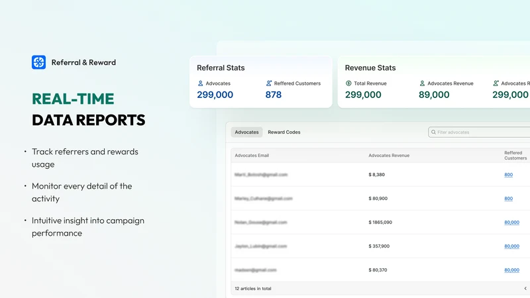The height and width of the screenshot is (298, 530).
Task: Select the $ 80,900 revenue cell
Action: (x=378, y=198)
